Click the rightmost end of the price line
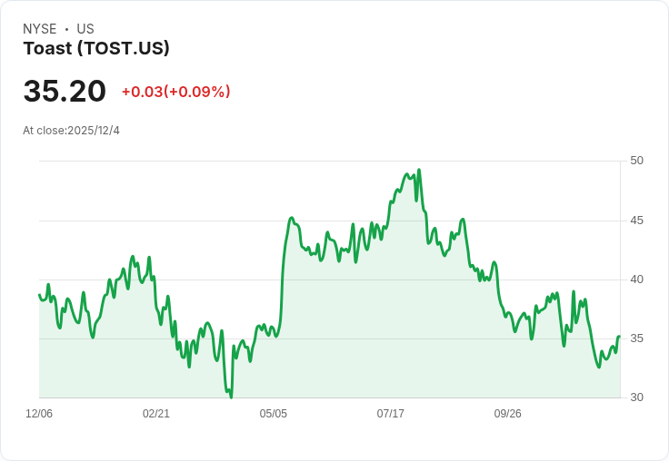The height and width of the screenshot is (461, 669). click(619, 337)
